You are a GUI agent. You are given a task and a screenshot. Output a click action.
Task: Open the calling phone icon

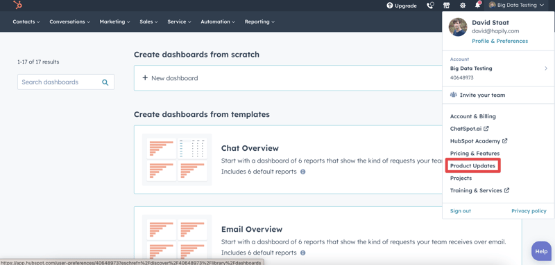pos(430,6)
